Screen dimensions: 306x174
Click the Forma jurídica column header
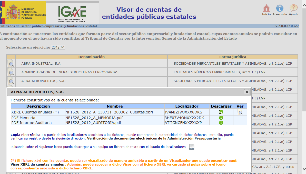[x=232, y=57]
